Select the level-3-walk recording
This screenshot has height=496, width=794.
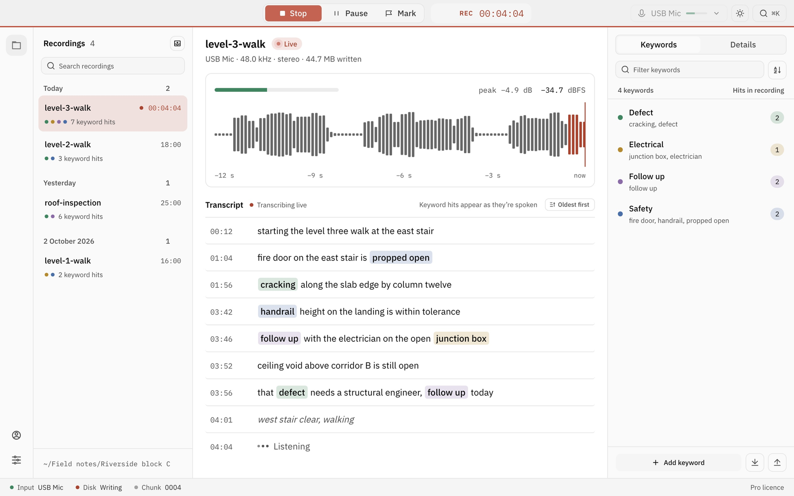113,114
